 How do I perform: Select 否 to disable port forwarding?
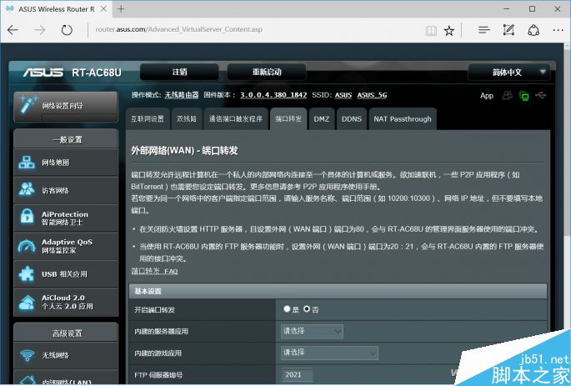click(307, 309)
